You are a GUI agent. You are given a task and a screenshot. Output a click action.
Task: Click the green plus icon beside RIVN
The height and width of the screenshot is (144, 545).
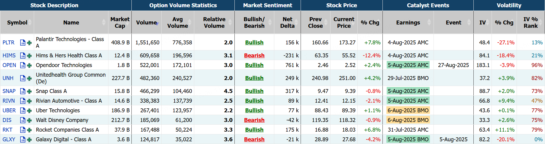29,101
